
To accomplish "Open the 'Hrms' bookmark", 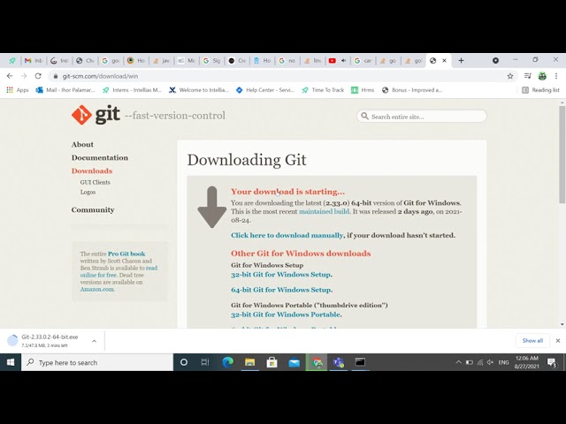I will pyautogui.click(x=363, y=90).
